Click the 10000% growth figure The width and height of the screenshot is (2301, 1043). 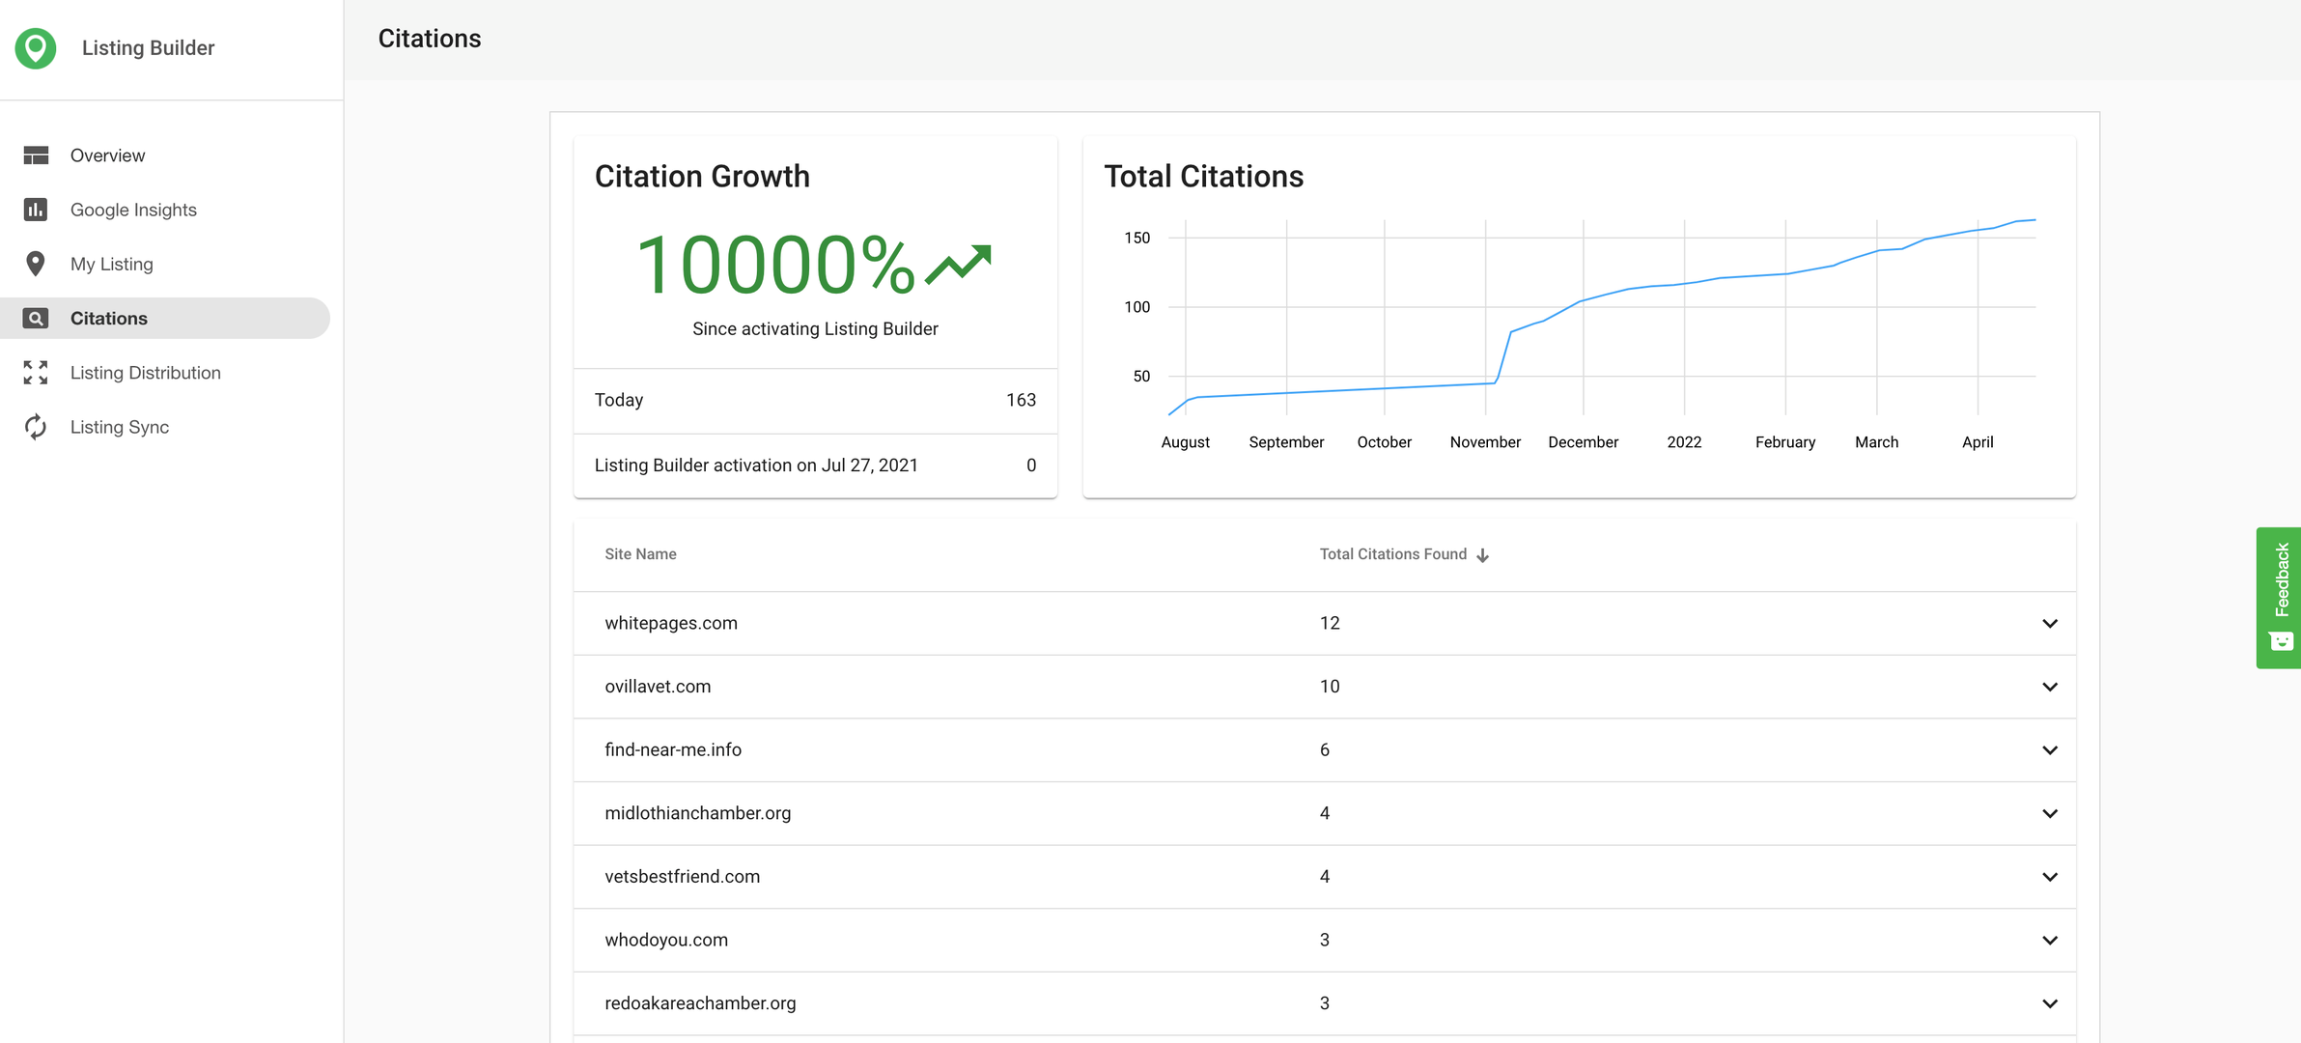point(775,265)
